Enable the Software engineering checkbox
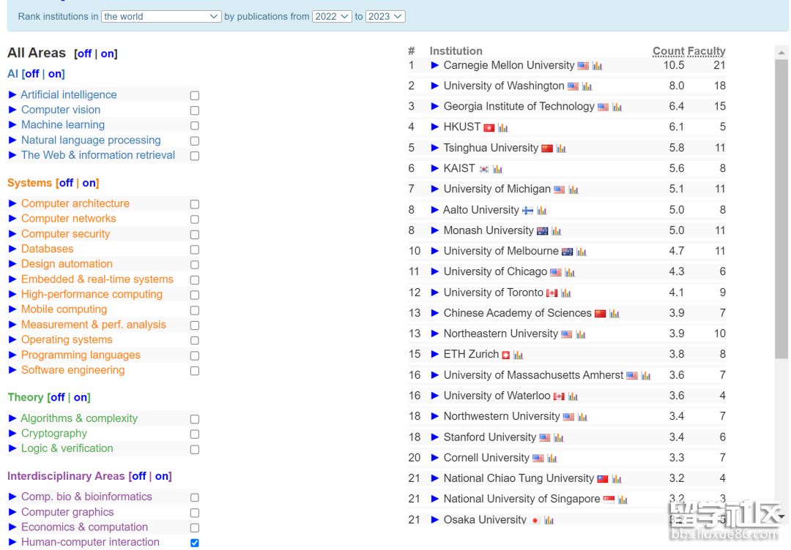 (195, 372)
